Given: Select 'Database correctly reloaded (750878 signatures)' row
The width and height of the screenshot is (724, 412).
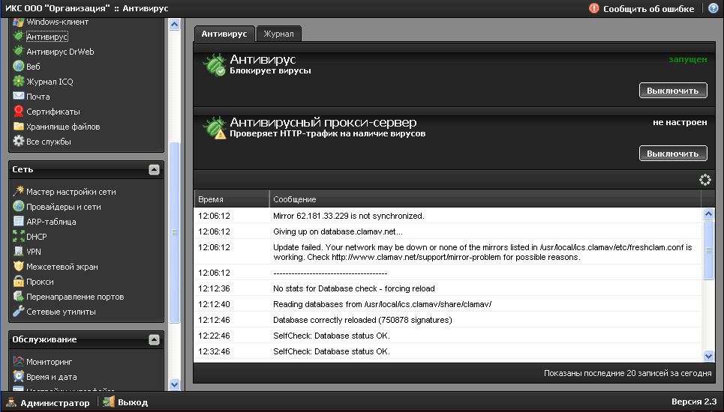Looking at the screenshot, I should point(448,320).
